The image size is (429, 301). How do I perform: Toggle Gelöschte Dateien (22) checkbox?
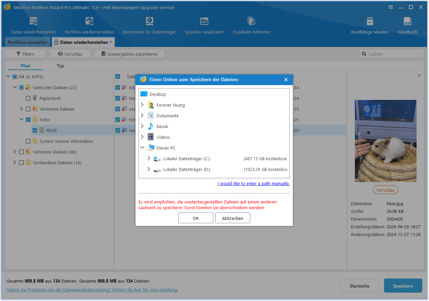[x=21, y=87]
